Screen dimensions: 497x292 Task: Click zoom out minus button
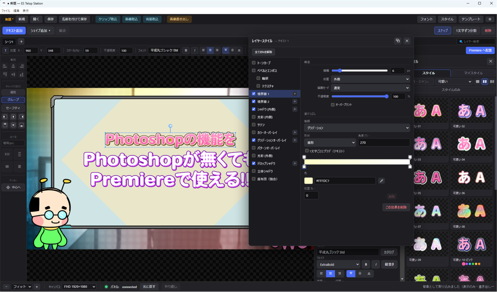(x=6, y=286)
